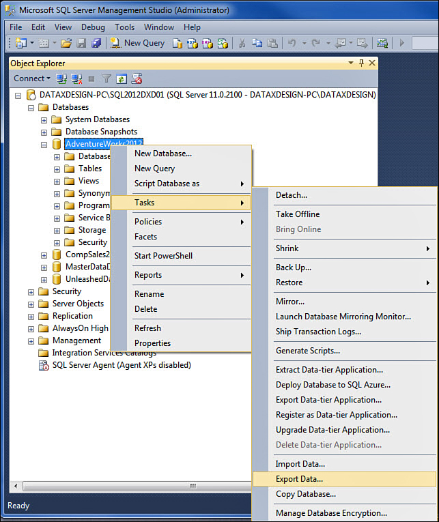
Task: Select Export Data... from Tasks submenu
Action: tap(299, 479)
